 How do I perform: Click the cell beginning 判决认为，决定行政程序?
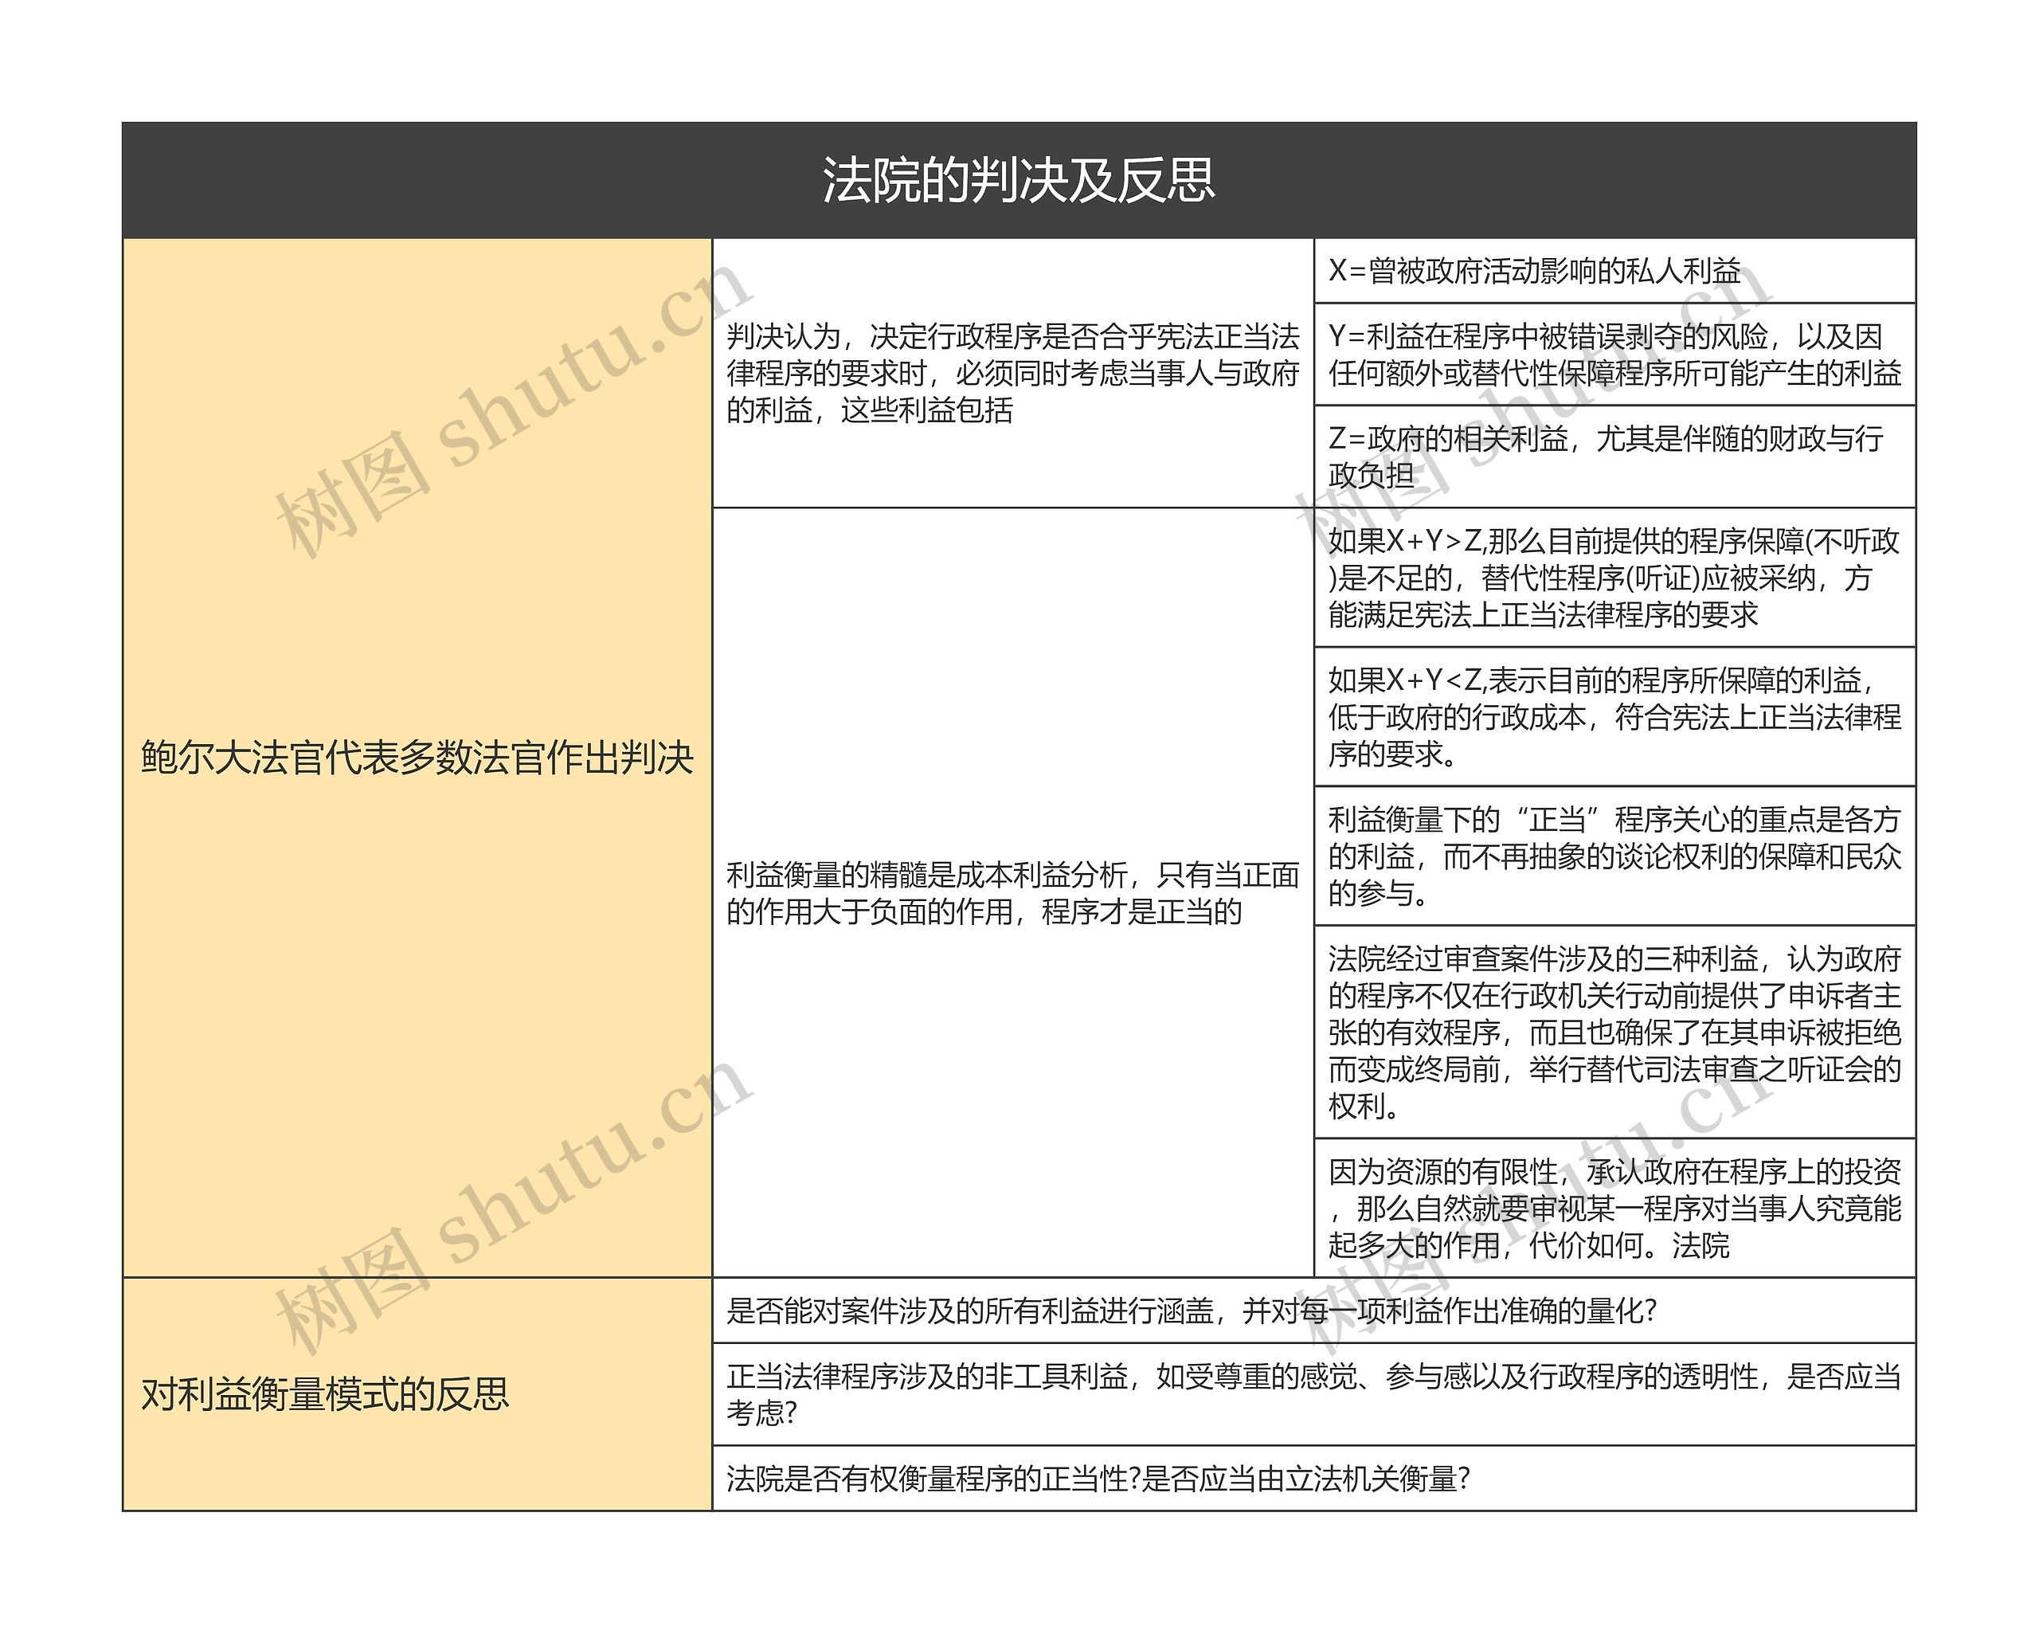[1013, 373]
